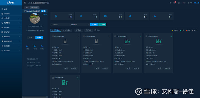Click the green 刷新 refresh button
200x98 pixels.
(102, 25)
